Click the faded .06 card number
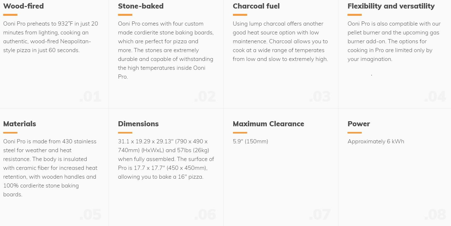Screen dimensions: 451x226 click(x=205, y=215)
